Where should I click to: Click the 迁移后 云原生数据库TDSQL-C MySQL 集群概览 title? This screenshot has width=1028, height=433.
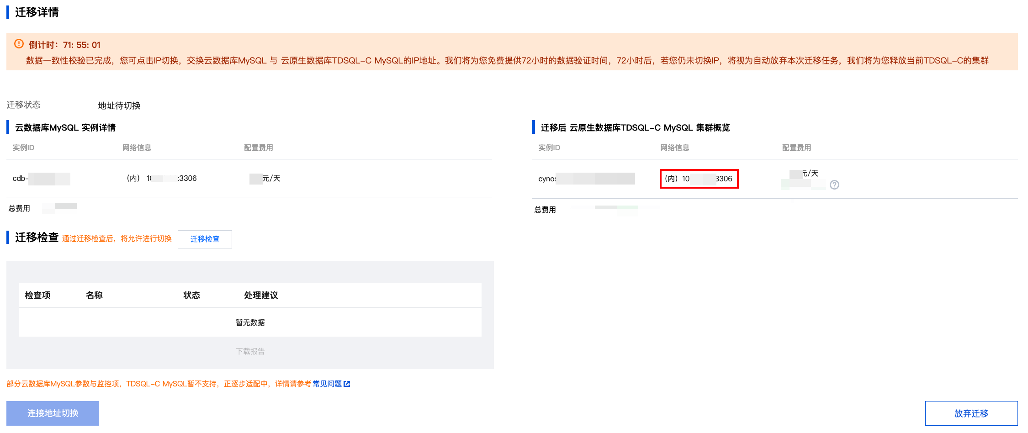[x=636, y=127]
